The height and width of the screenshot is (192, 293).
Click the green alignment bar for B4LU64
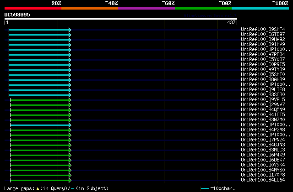coord(40,181)
